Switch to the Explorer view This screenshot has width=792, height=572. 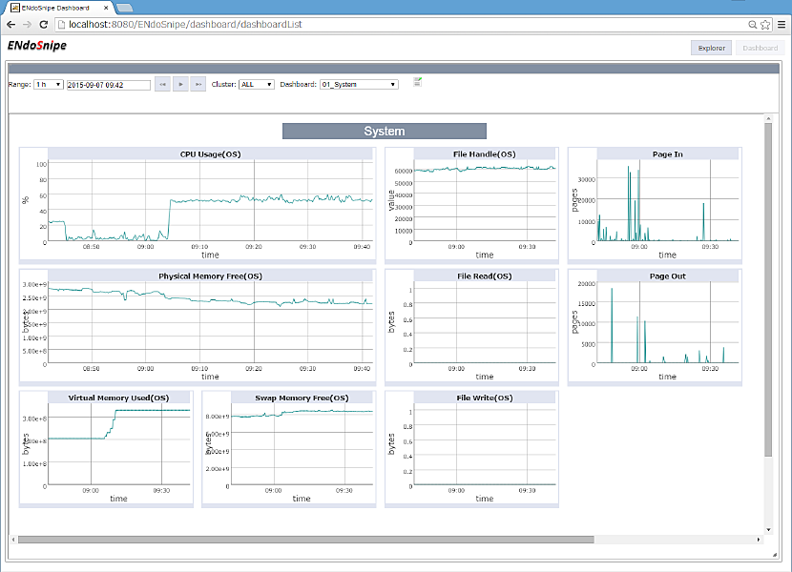711,48
